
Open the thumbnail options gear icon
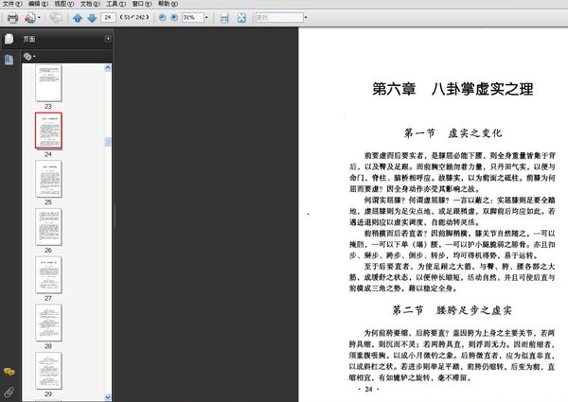(29, 57)
